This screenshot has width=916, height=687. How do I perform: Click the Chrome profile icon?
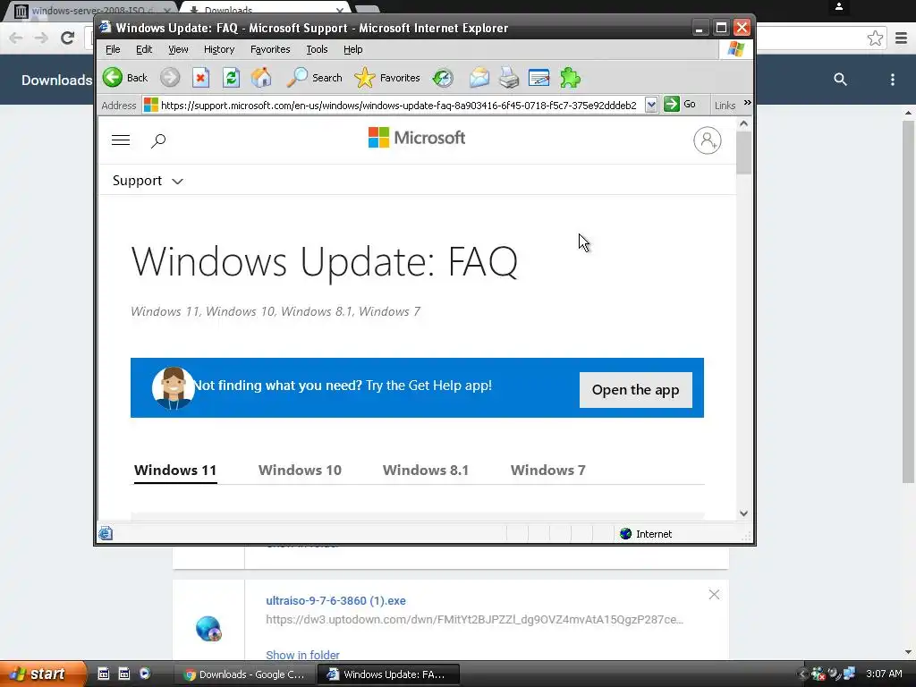tap(839, 6)
